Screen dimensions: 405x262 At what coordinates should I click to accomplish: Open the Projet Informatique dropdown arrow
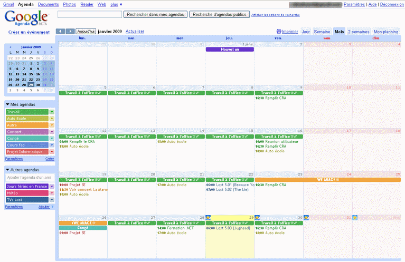coord(52,152)
